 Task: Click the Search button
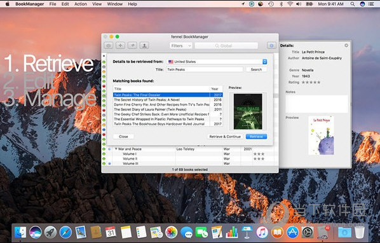click(x=256, y=69)
